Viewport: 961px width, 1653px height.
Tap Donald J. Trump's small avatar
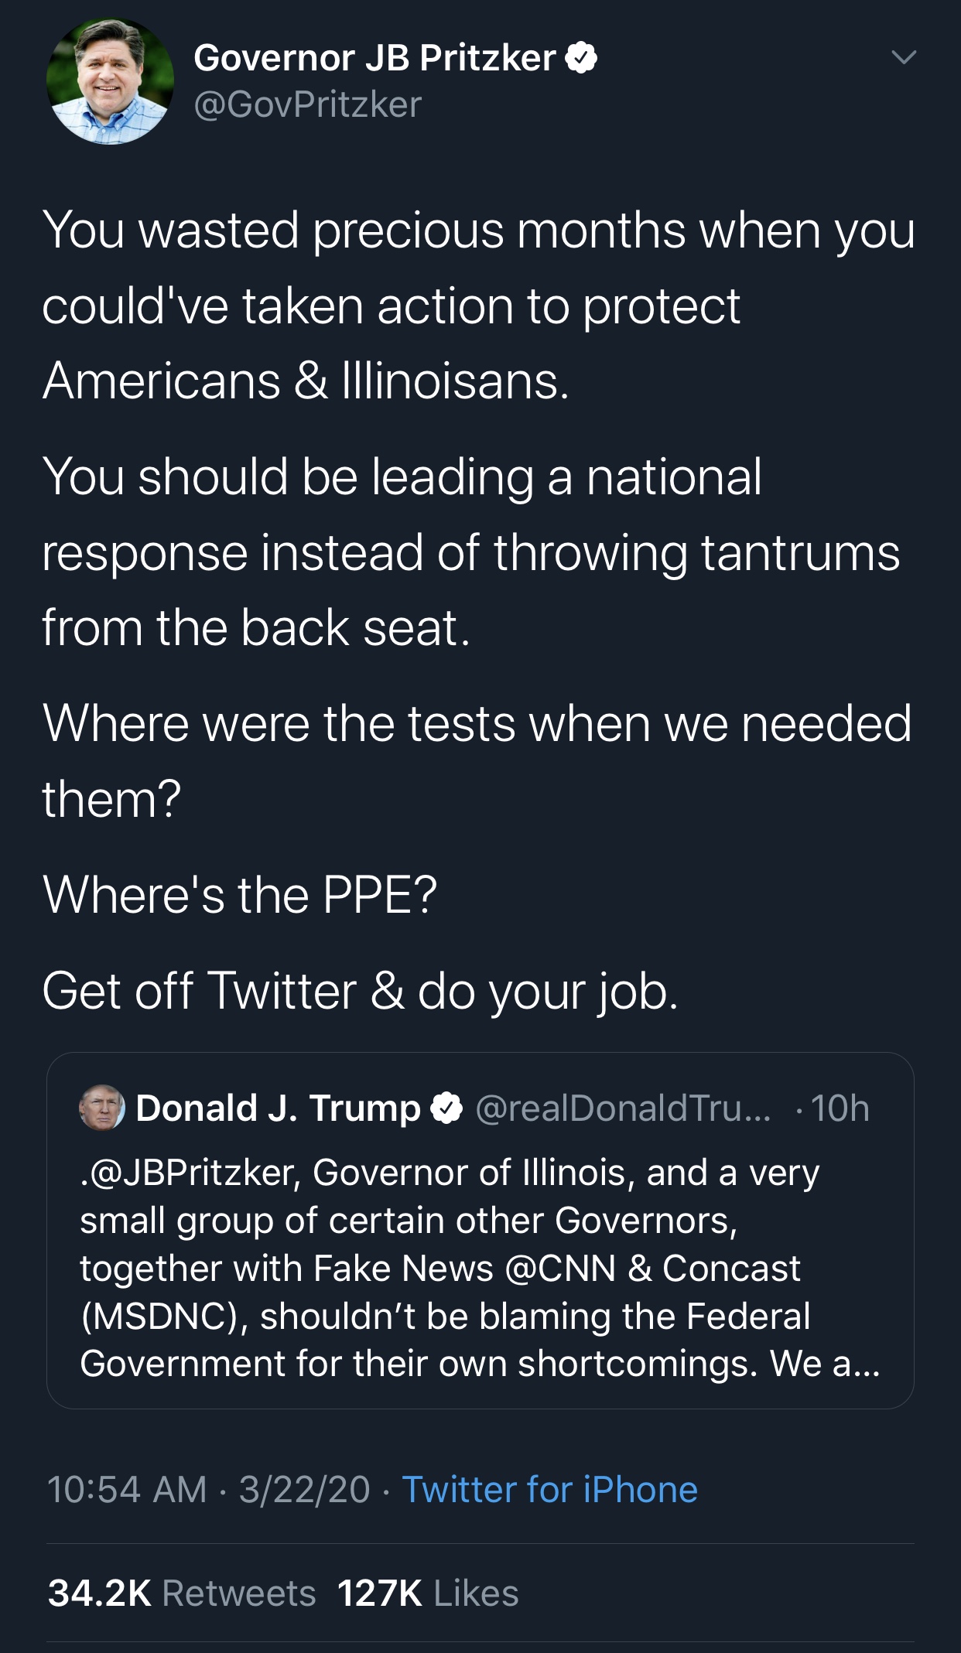[x=102, y=1108]
